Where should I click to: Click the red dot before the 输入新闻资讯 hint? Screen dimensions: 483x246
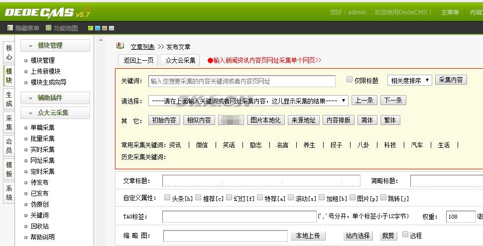[210, 60]
